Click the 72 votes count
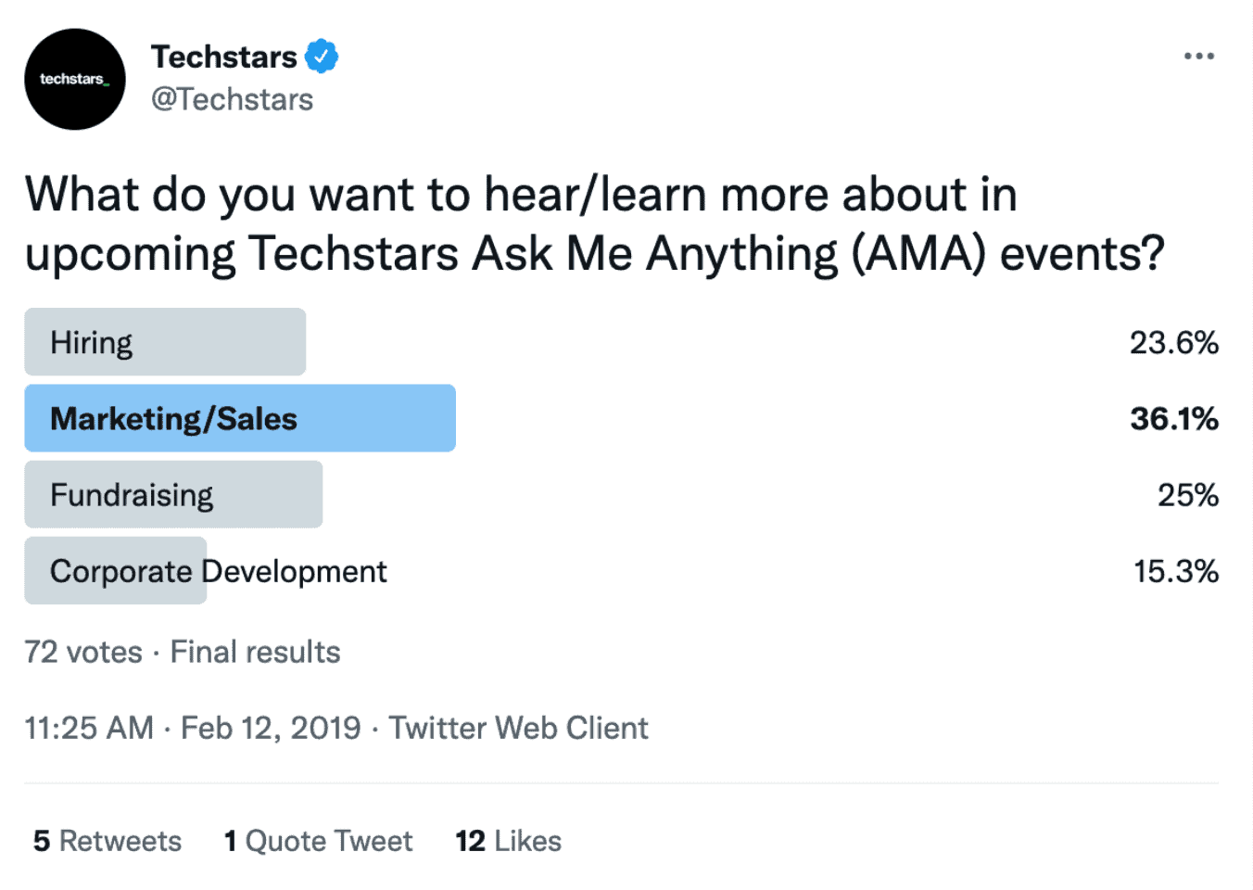This screenshot has height=890, width=1253. point(83,652)
